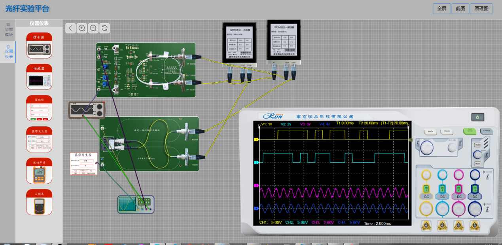Click the signal generator on canvas
Image resolution: width=502 pixels, height=245 pixels.
[87, 110]
